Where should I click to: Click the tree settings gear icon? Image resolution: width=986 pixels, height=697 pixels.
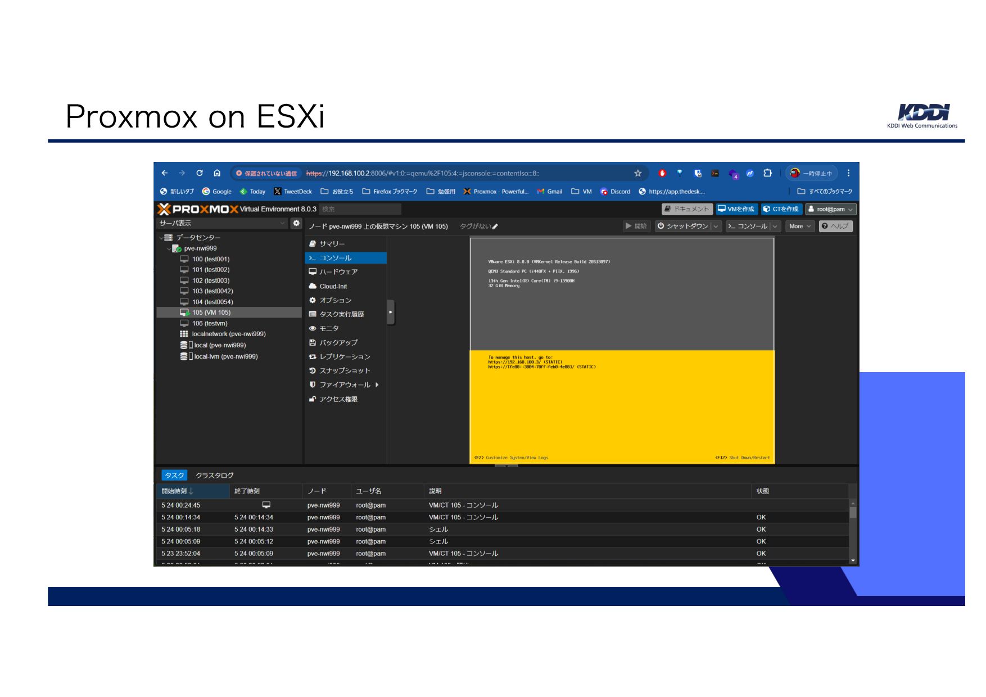click(296, 224)
